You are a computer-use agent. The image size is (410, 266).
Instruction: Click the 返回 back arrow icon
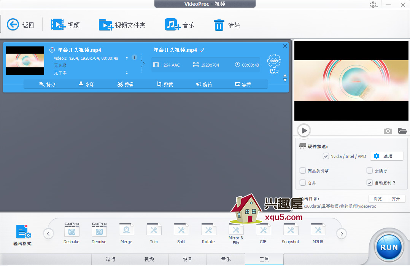point(13,25)
